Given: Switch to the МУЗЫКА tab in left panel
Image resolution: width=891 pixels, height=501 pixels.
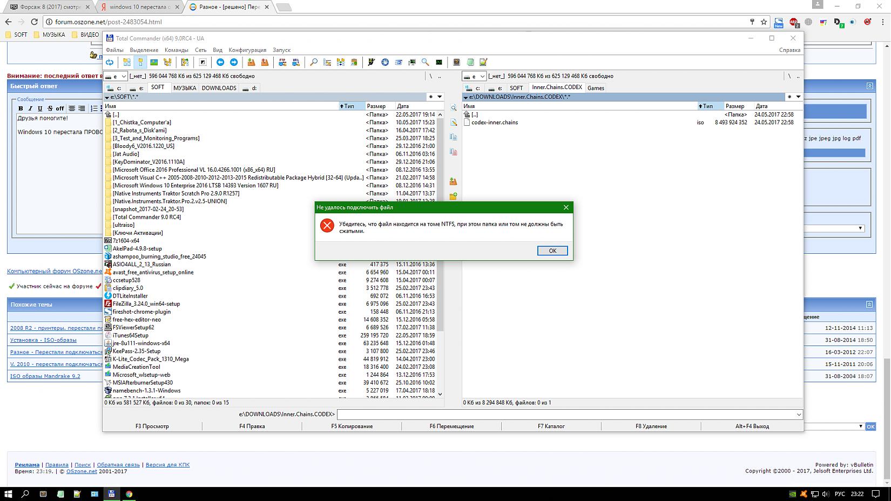Looking at the screenshot, I should 185,88.
